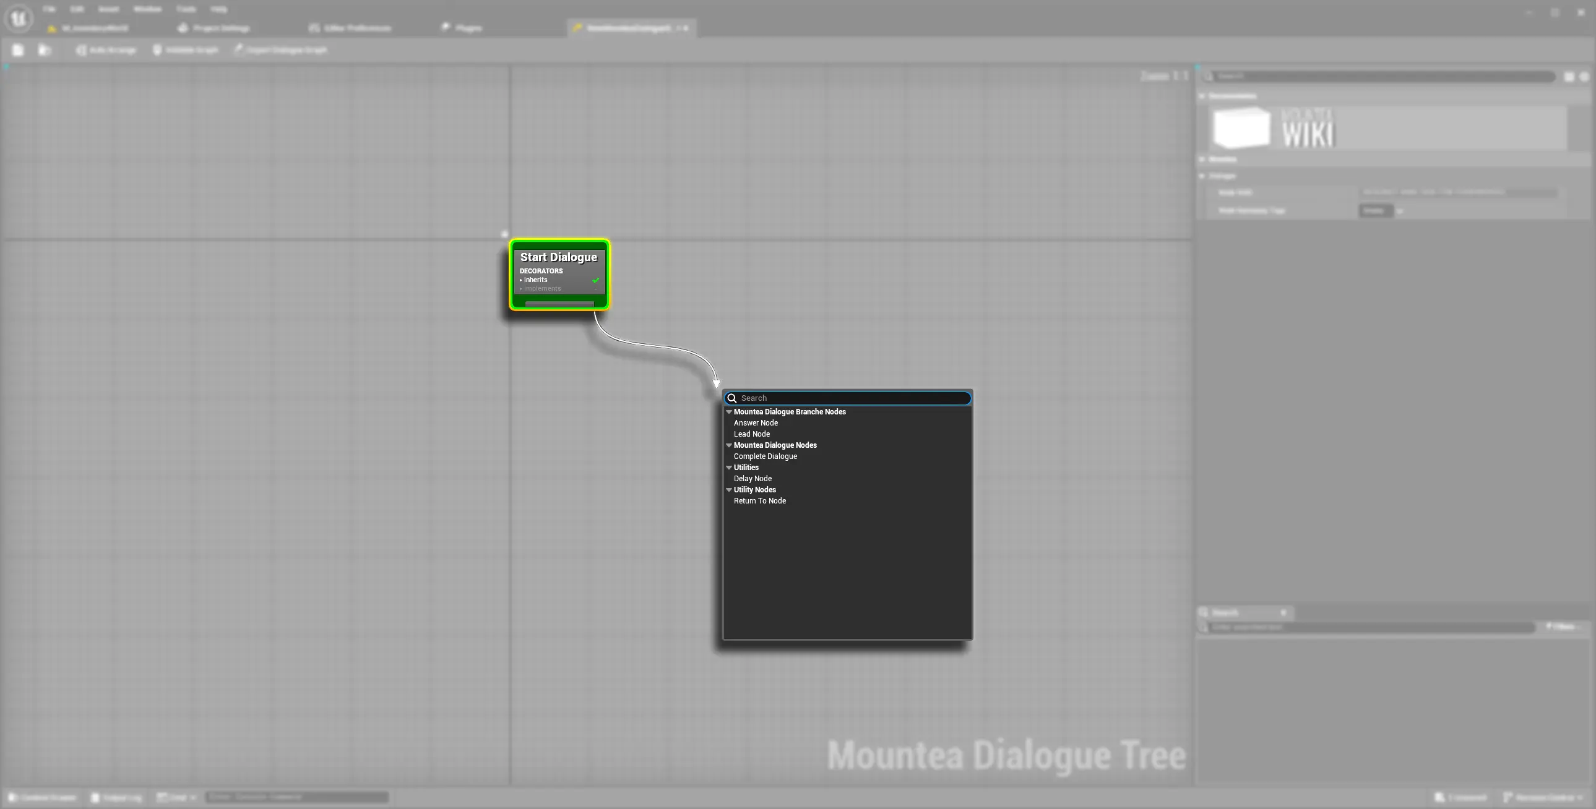Image resolution: width=1596 pixels, height=809 pixels.
Task: Select the Return To Node entry
Action: tap(759, 501)
